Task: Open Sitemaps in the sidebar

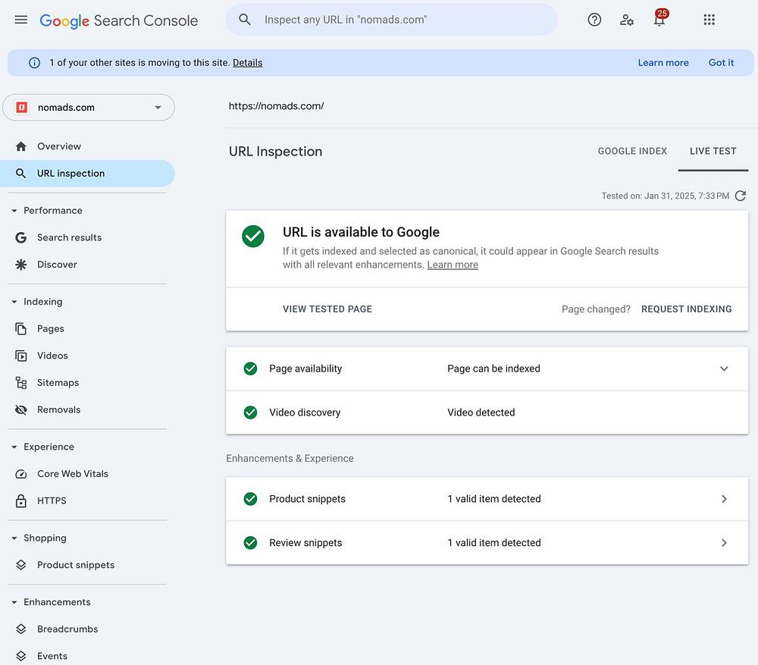Action: [58, 383]
